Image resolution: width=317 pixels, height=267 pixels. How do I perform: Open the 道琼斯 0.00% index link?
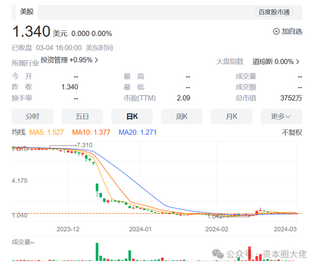click(276, 62)
